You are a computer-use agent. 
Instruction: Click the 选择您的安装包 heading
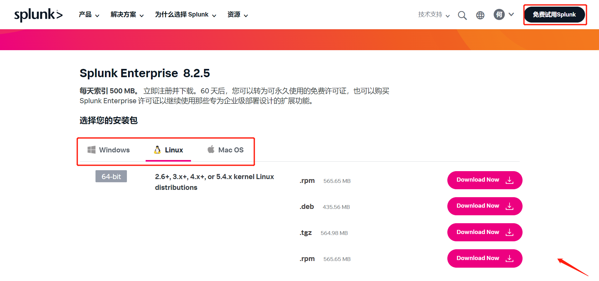(109, 120)
